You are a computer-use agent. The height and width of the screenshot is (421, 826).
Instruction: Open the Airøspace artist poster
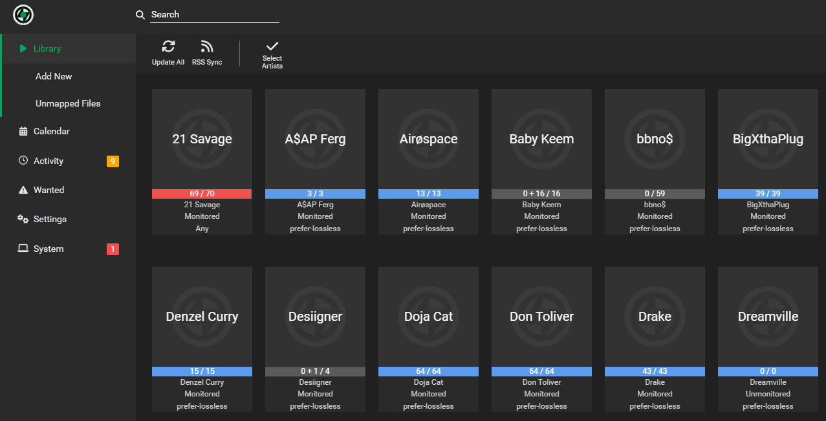click(x=428, y=139)
